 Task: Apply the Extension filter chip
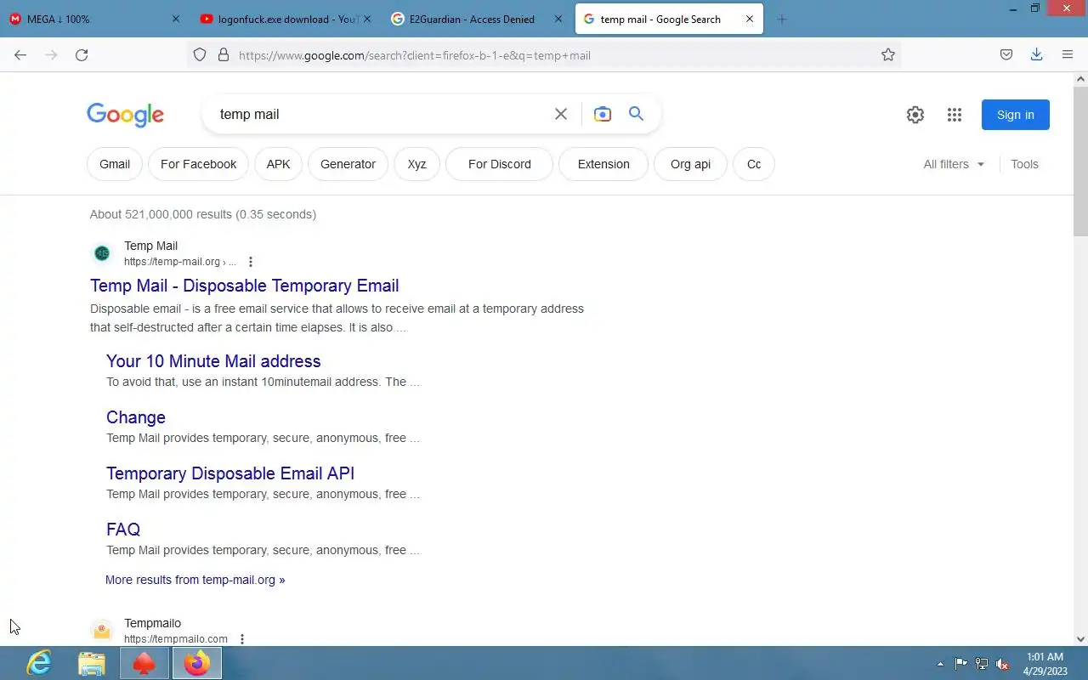pyautogui.click(x=603, y=164)
